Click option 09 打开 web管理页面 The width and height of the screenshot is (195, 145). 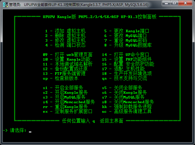point(68,55)
